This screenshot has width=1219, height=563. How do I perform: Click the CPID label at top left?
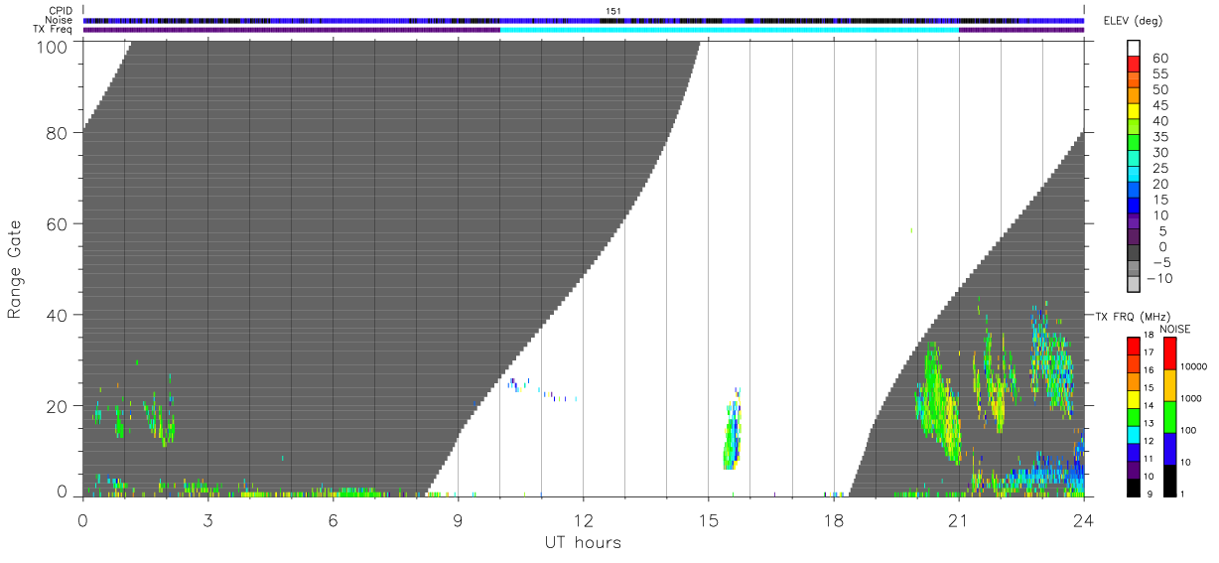point(61,11)
